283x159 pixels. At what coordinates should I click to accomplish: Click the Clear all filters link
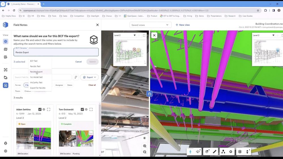click(92, 85)
